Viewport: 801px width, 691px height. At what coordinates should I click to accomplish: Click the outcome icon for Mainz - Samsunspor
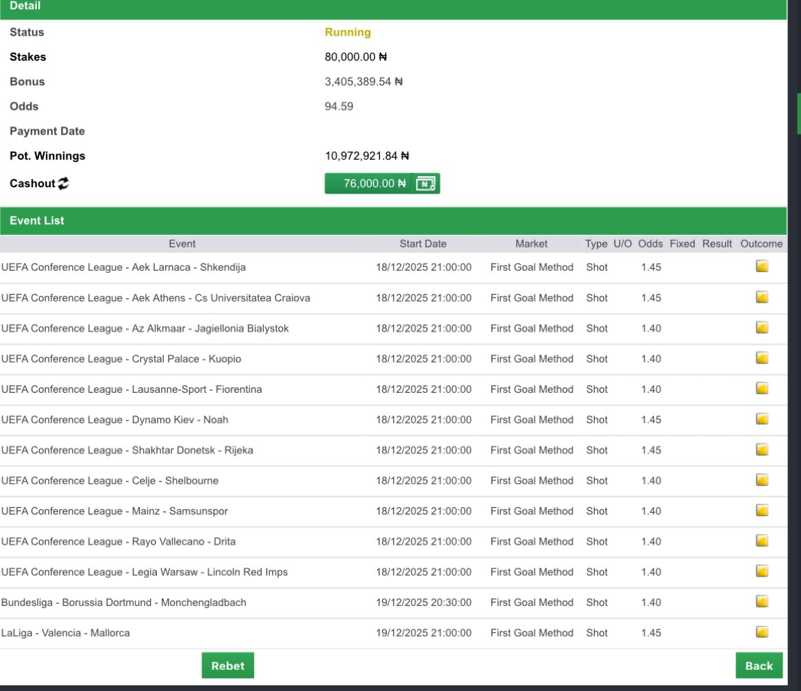[x=761, y=511]
